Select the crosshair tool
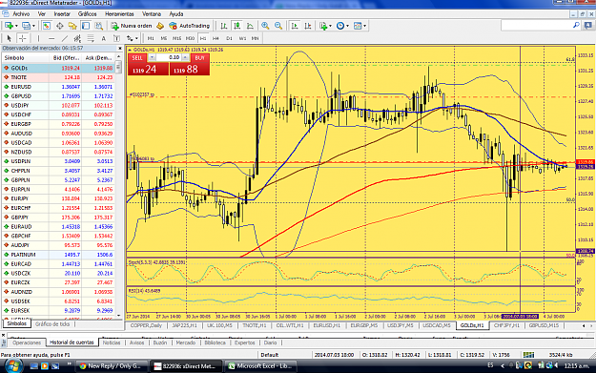596x373 pixels. coord(23,38)
